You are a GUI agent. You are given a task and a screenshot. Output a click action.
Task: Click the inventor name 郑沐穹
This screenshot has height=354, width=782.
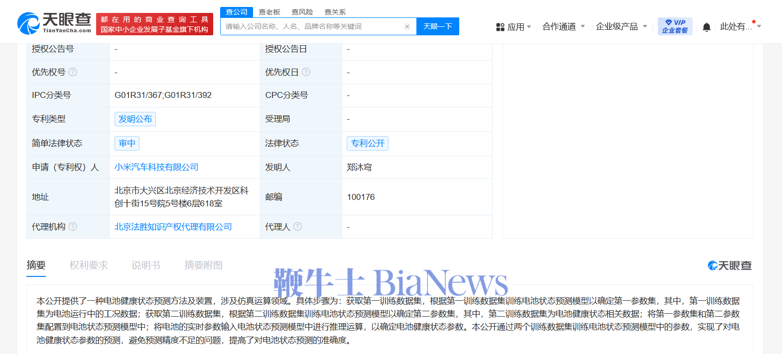click(359, 168)
